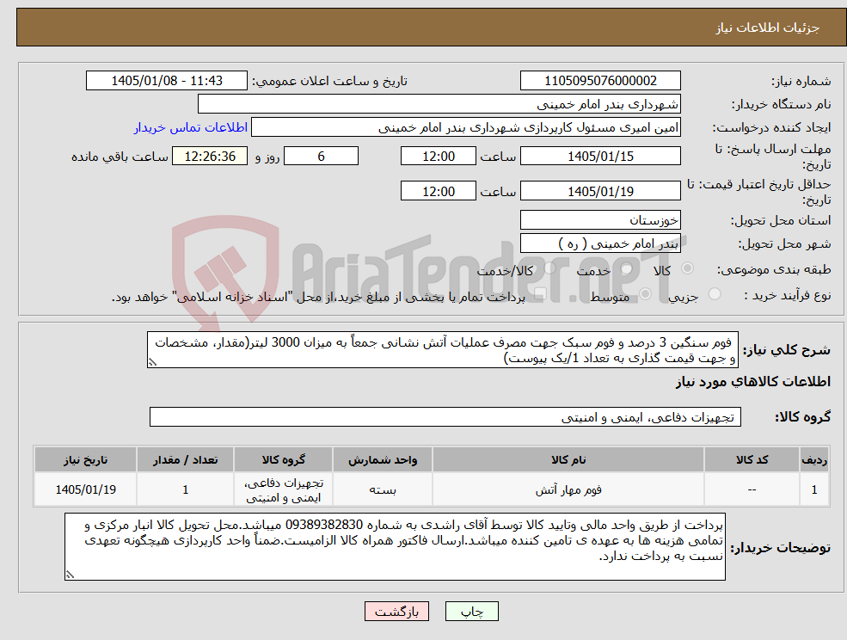847x640 pixels.
Task: Click the item group cell in row 1
Action: (x=283, y=489)
